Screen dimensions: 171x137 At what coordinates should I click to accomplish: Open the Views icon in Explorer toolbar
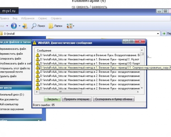(x=69, y=26)
